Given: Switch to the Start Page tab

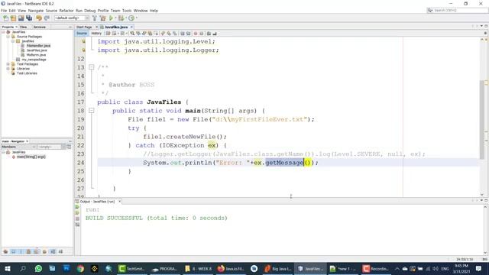Looking at the screenshot, I should tap(84, 27).
